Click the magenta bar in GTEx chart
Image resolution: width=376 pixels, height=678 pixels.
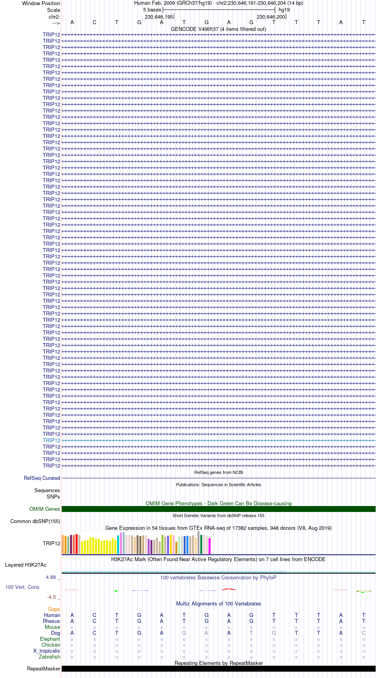[210, 546]
